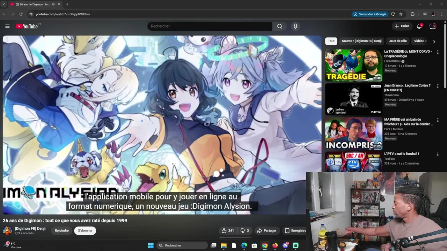This screenshot has height=251, width=447.
Task: Close the Digimon YouTube tab
Action: [59, 4]
